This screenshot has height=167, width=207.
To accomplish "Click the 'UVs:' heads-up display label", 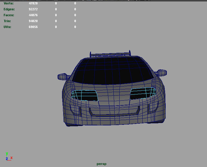I will pos(7,27).
